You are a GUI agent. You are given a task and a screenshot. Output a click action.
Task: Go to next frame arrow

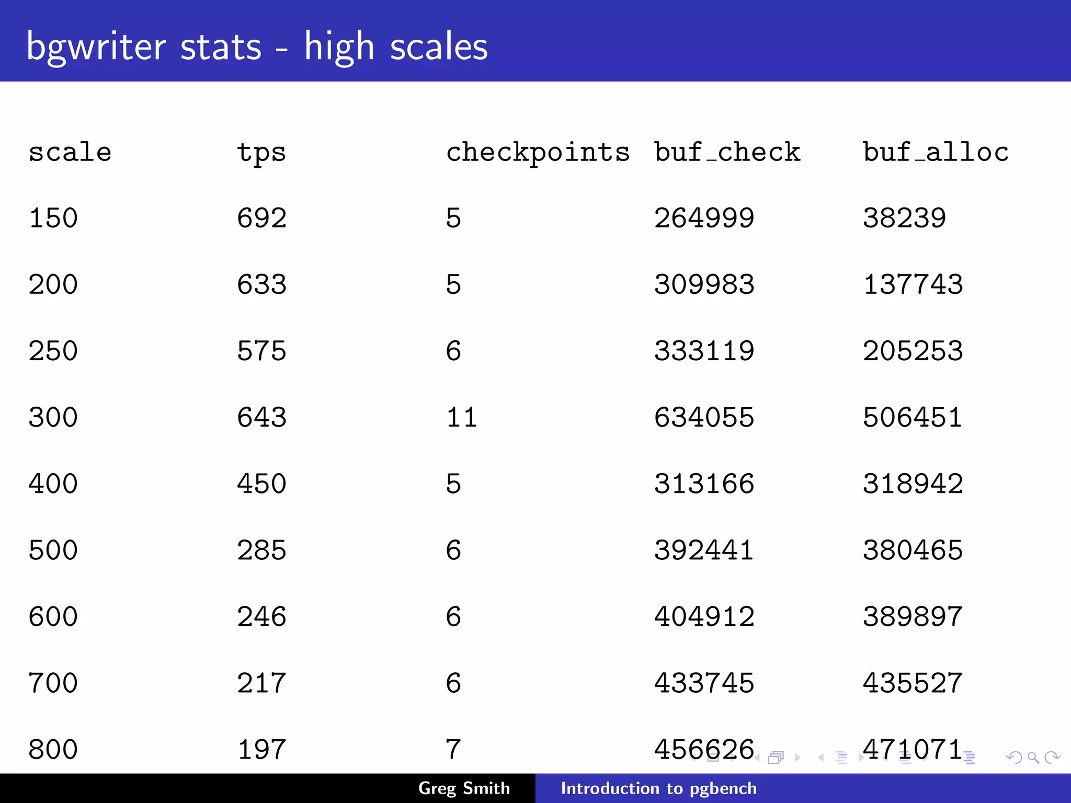pos(797,757)
